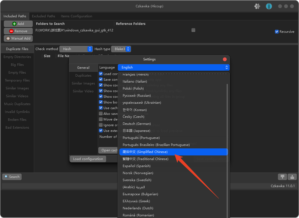Click the green Add folder button
The image size is (299, 218).
coord(18,24)
